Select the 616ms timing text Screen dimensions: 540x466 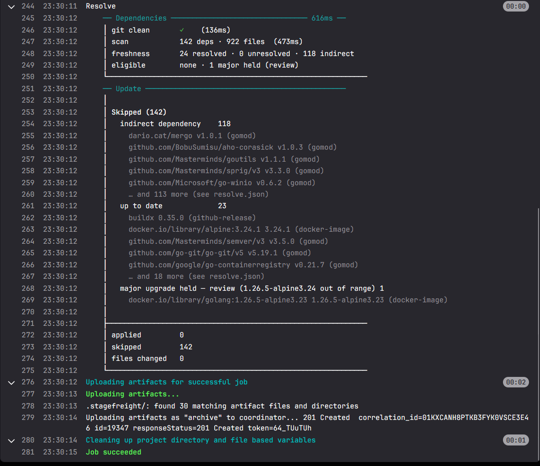click(x=322, y=18)
